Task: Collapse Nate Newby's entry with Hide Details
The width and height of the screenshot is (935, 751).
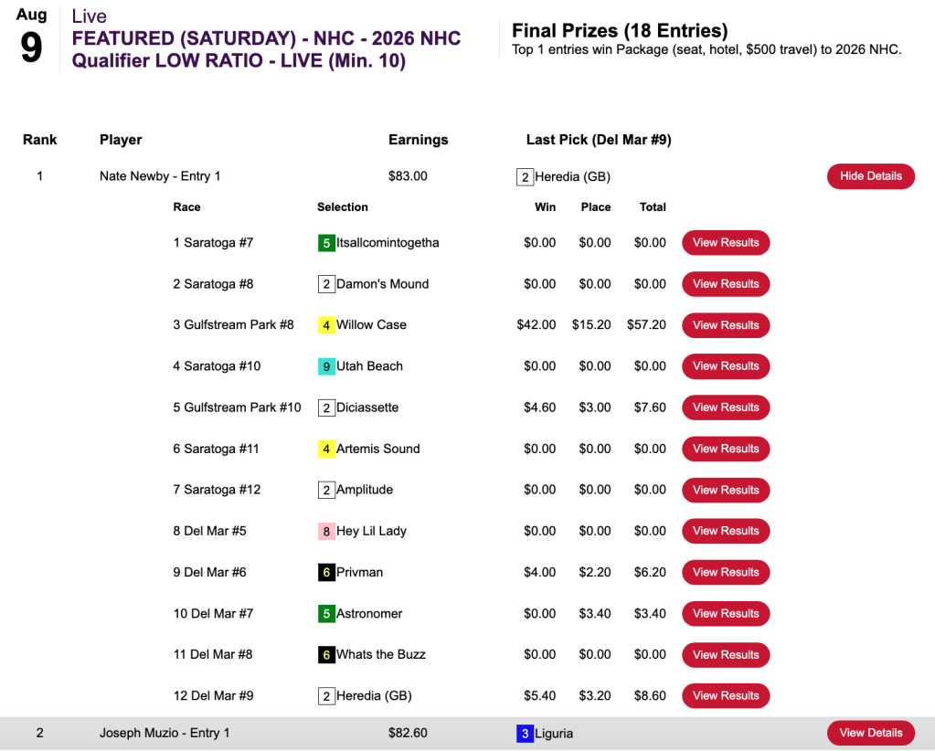Action: click(870, 176)
